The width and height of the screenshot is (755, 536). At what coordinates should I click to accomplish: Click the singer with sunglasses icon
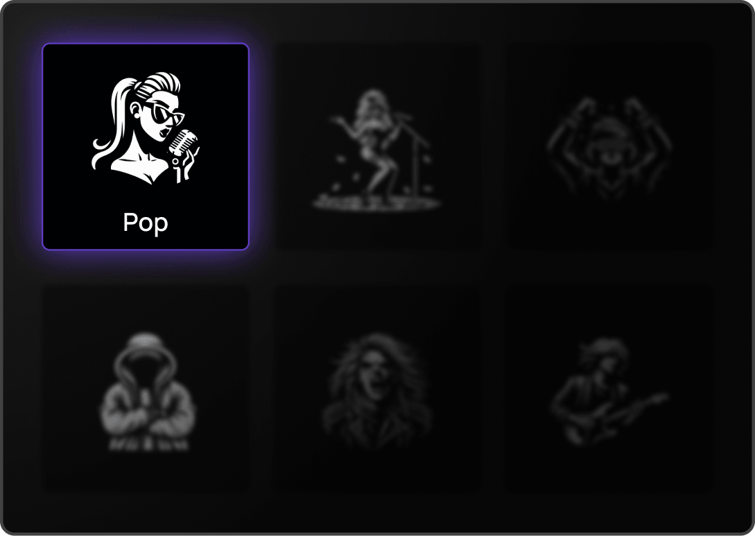click(146, 128)
